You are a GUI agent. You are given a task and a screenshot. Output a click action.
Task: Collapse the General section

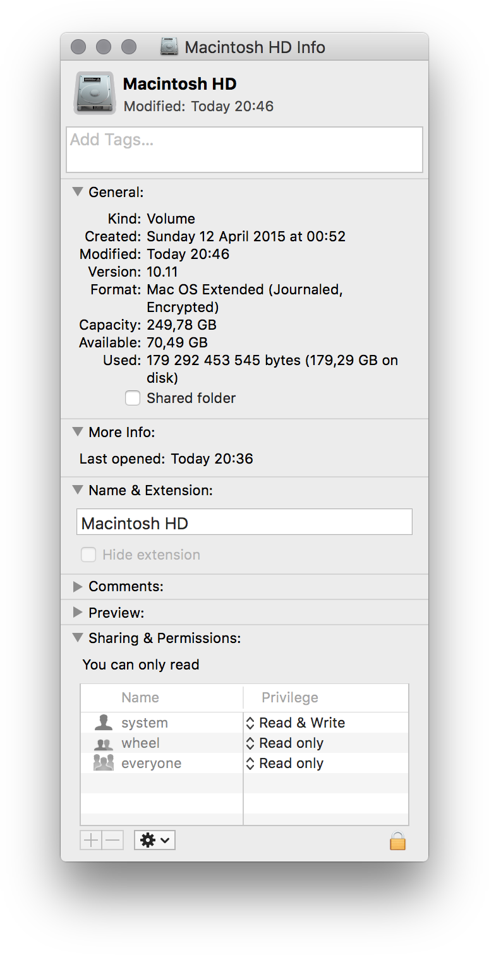coord(78,191)
